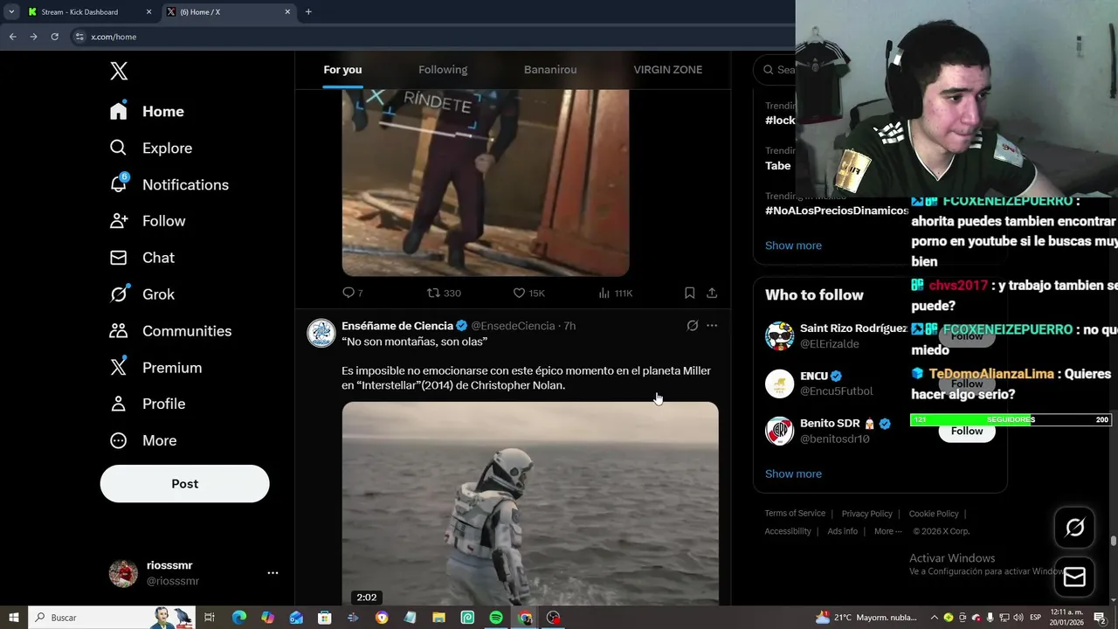Reply to the post with 7 replies
This screenshot has height=629, width=1118.
coord(352,293)
